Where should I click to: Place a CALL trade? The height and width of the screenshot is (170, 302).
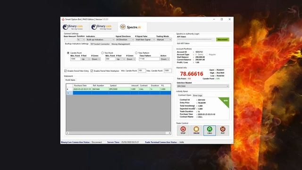[210, 130]
